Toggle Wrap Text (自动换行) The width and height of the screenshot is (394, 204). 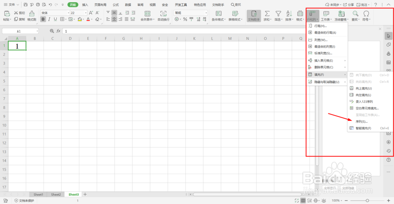pyautogui.click(x=164, y=16)
